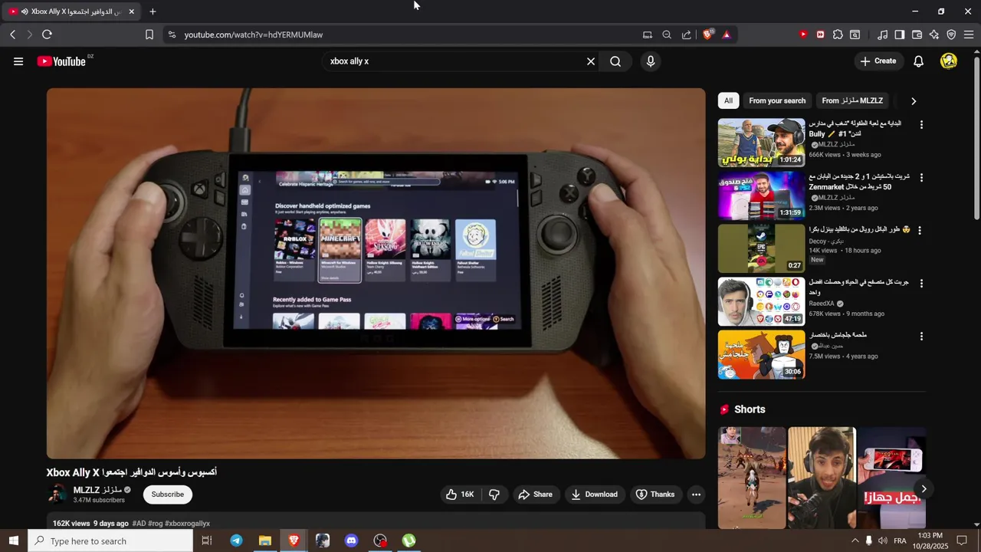Dislike the video with the thumbs-down button
The height and width of the screenshot is (552, 981).
coord(494,495)
